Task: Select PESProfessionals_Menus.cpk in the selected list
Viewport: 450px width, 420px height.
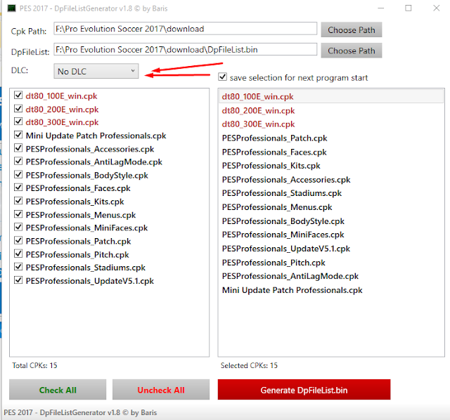Action: click(331, 207)
